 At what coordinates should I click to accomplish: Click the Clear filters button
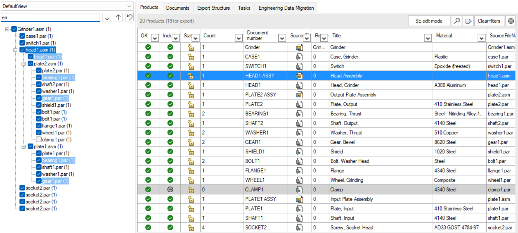click(x=489, y=21)
